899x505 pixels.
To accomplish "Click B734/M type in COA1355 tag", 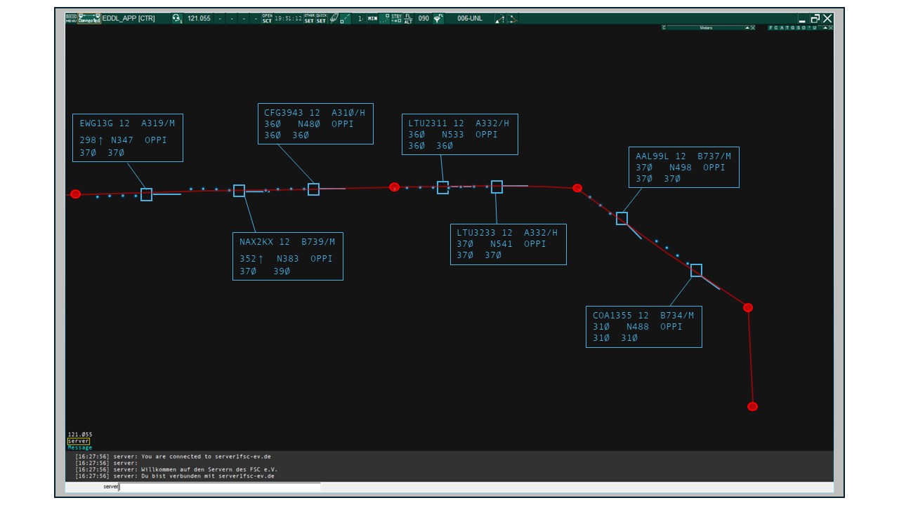I will tap(677, 316).
